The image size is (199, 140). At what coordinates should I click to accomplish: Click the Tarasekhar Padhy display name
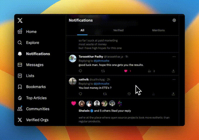pyautogui.click(x=91, y=57)
